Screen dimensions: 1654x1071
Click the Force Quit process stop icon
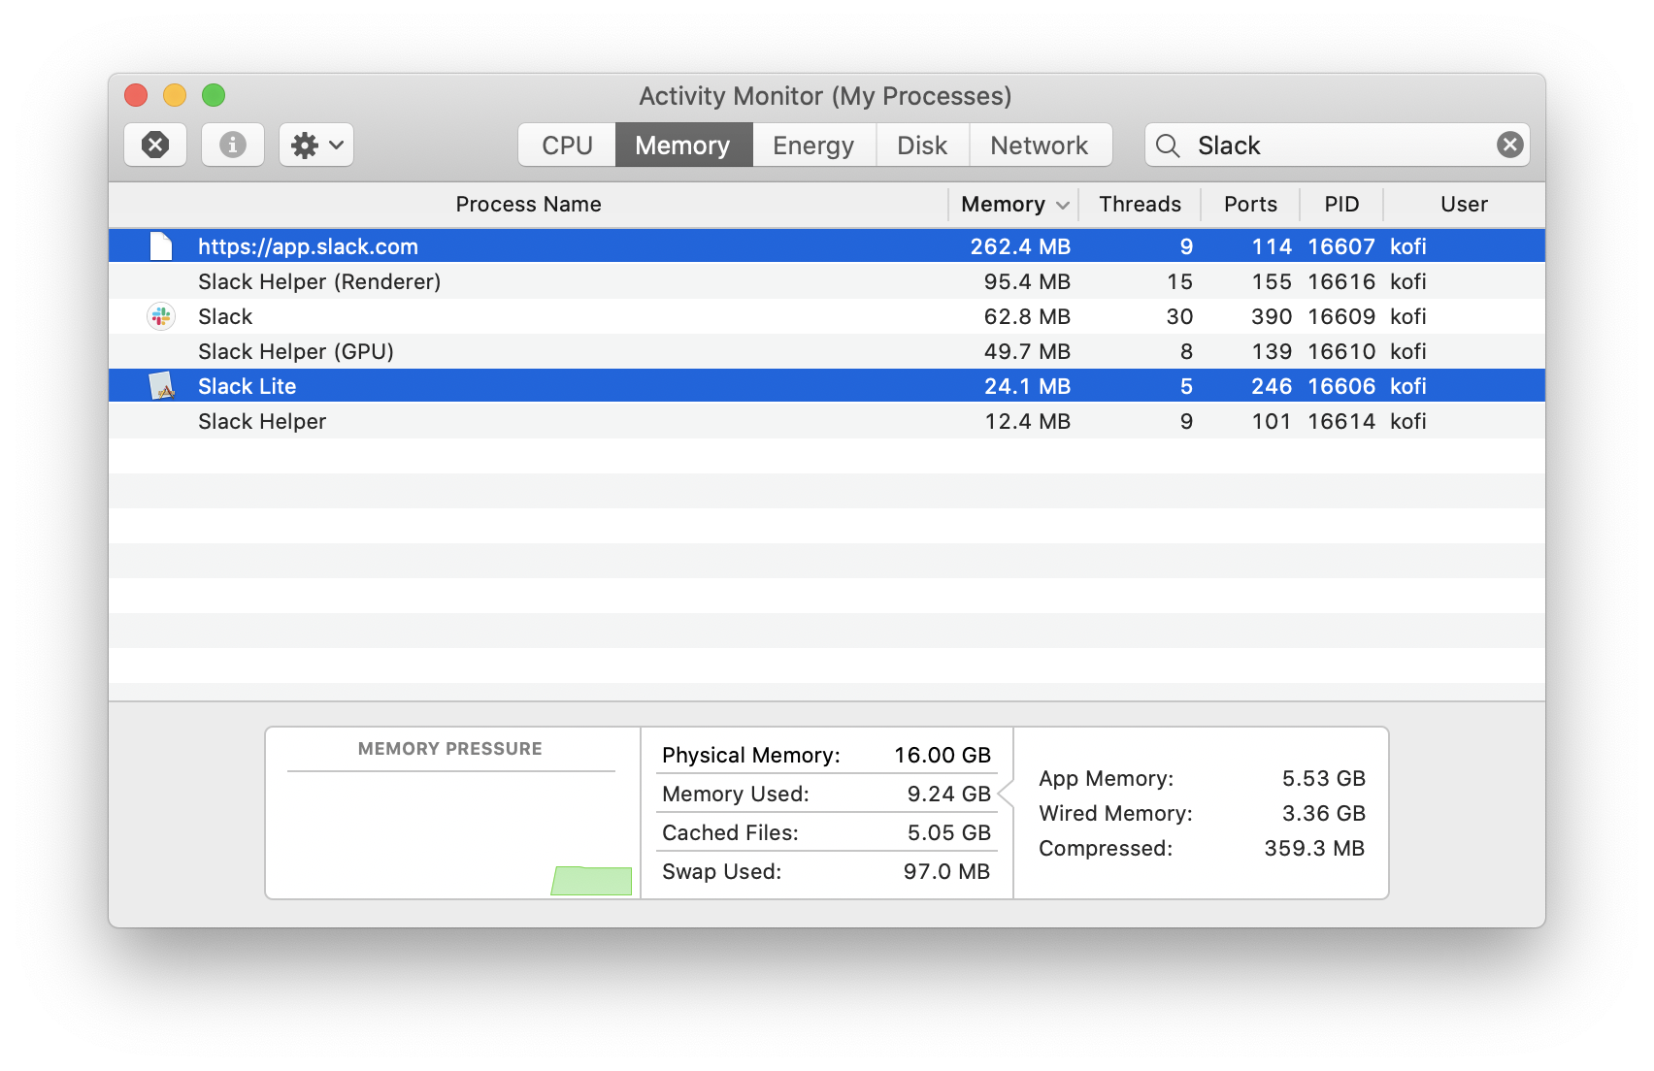155,145
